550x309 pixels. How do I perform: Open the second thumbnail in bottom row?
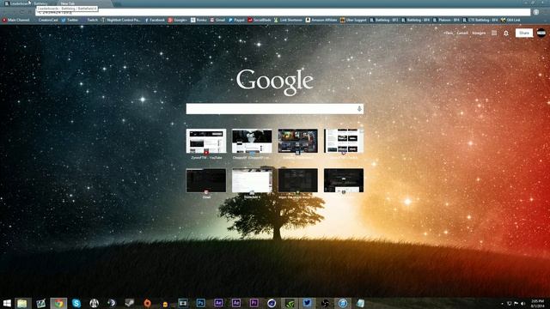click(x=252, y=180)
